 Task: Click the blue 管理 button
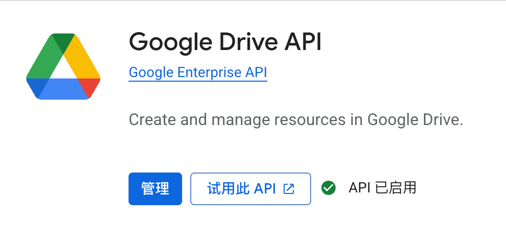coord(155,189)
